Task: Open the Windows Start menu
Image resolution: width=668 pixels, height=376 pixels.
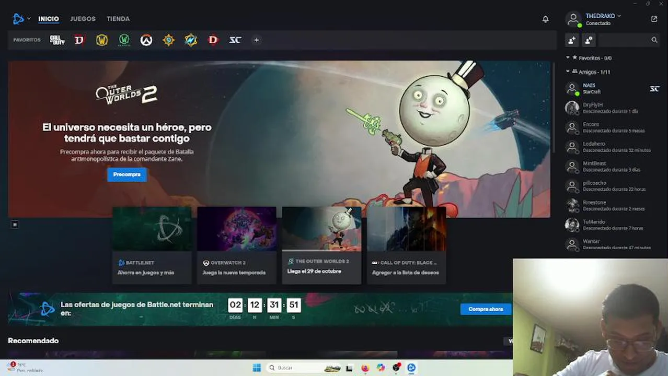Action: 257,368
